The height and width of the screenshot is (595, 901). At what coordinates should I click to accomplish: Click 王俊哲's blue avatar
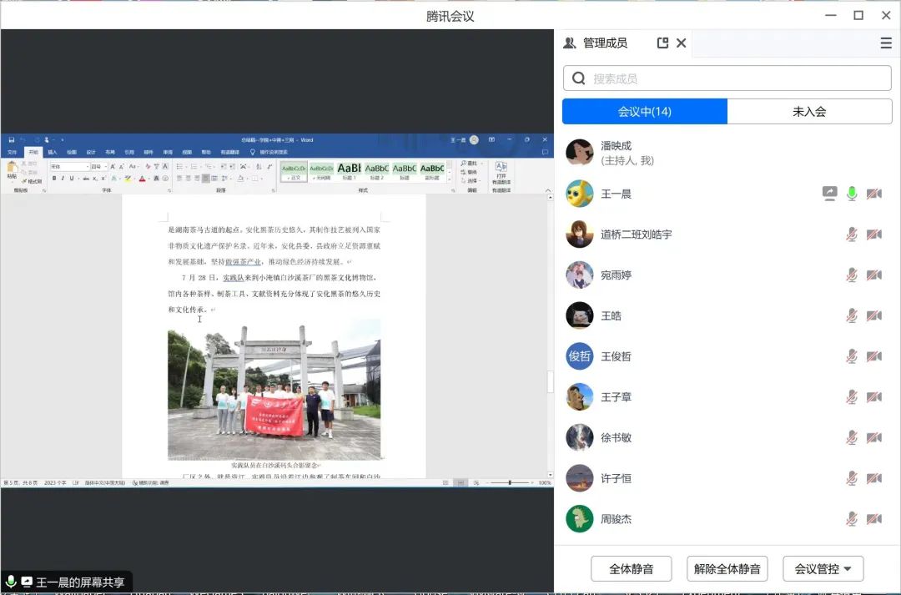pyautogui.click(x=579, y=356)
